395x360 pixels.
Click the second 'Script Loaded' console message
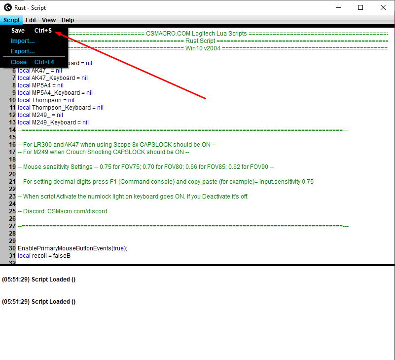(38, 302)
